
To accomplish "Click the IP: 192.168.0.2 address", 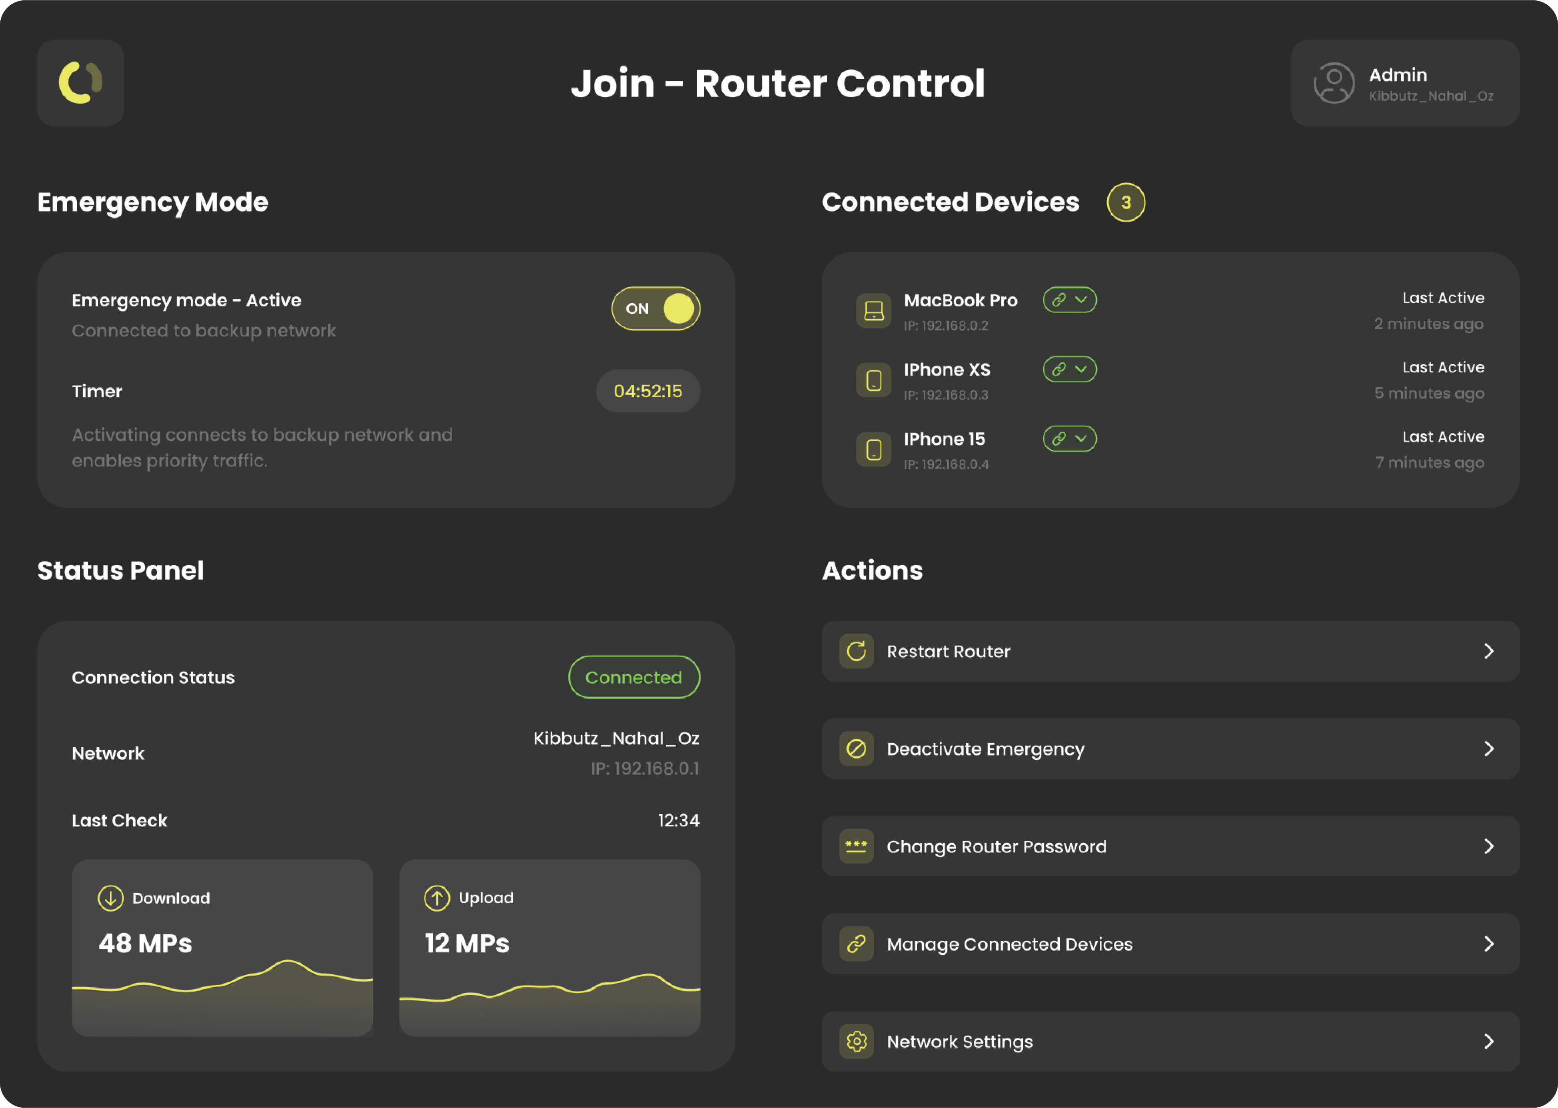I will (x=946, y=326).
